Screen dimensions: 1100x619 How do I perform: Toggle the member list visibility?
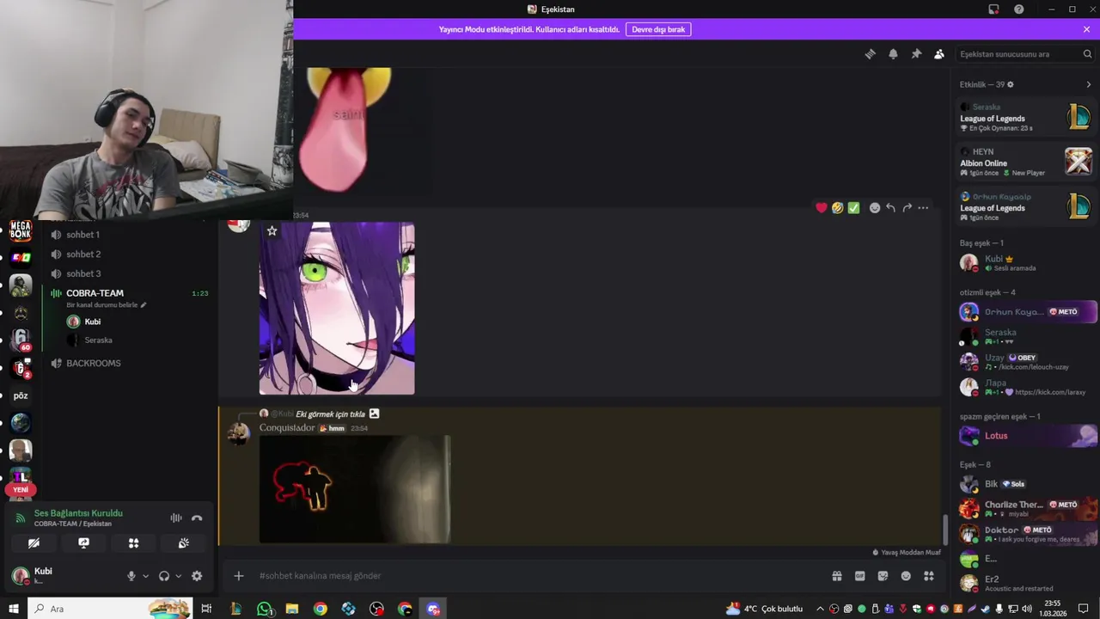(x=939, y=54)
